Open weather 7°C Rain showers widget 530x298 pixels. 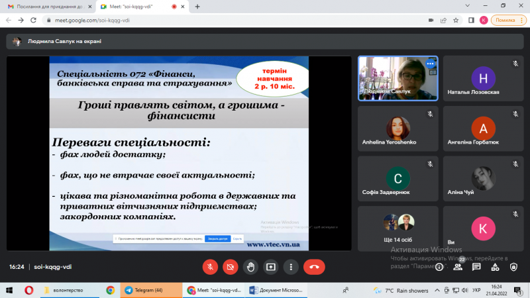[401, 291]
